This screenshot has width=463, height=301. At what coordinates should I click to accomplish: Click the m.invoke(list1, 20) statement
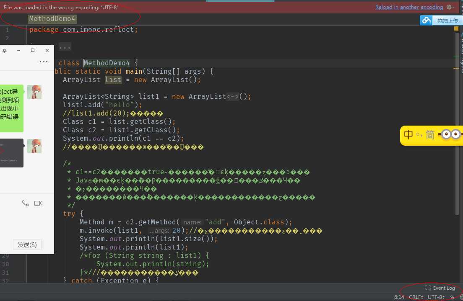(x=134, y=231)
